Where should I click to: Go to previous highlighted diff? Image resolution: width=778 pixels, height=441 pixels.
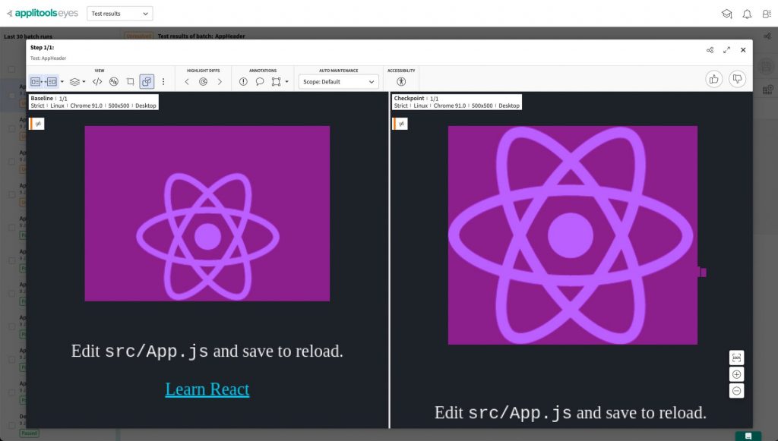[187, 81]
